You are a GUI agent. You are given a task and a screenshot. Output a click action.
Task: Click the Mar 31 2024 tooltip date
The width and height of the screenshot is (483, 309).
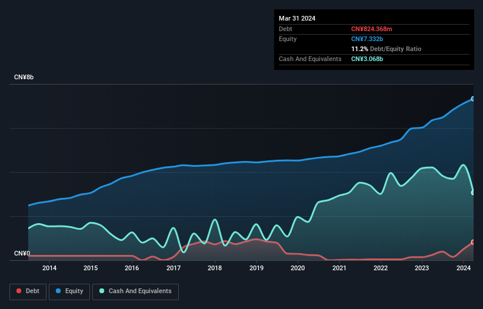[297, 18]
